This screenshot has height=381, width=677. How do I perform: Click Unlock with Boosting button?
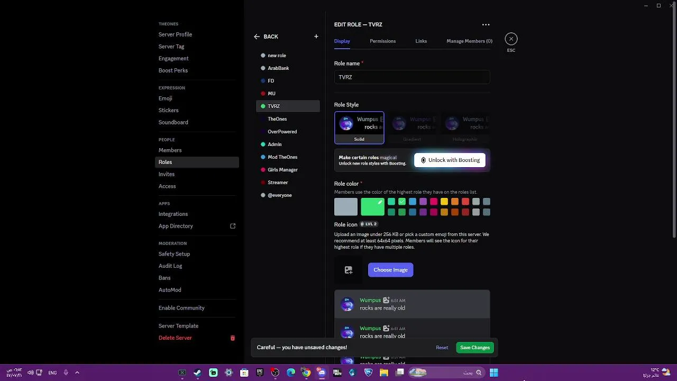point(450,160)
